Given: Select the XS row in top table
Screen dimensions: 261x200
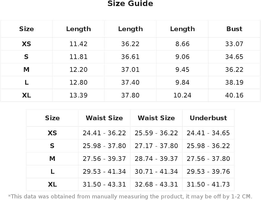Looking at the screenshot, I should pyautogui.click(x=130, y=44).
